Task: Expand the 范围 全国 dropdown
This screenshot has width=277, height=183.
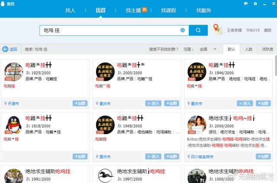Action: [208, 49]
